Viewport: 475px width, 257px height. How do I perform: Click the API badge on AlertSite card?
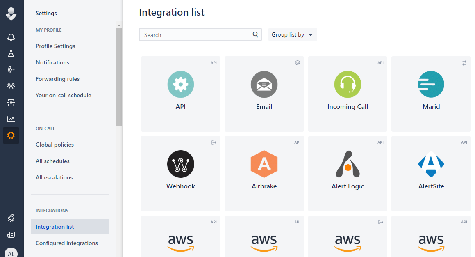pyautogui.click(x=464, y=142)
